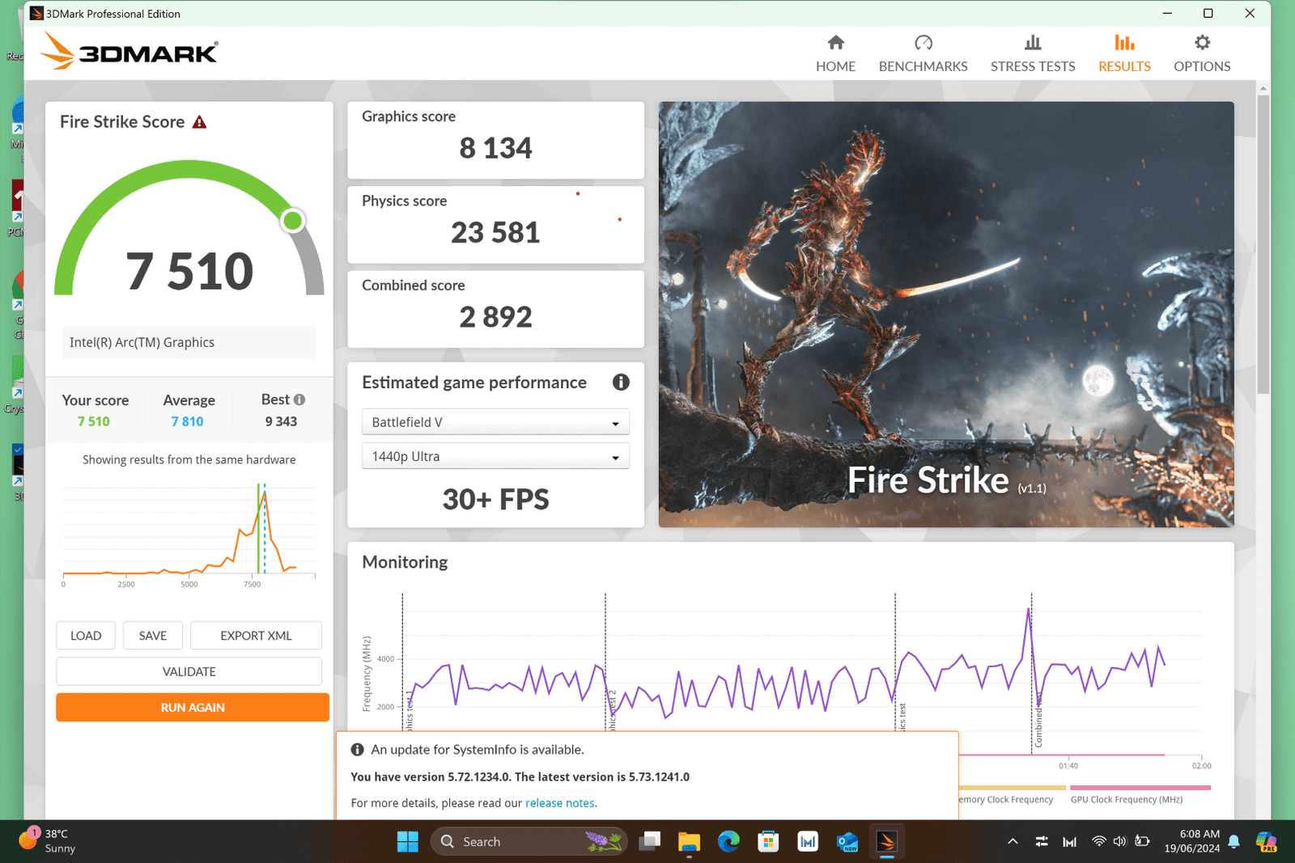
Task: Expand the 1440p Ultra resolution dropdown
Action: [x=495, y=457]
